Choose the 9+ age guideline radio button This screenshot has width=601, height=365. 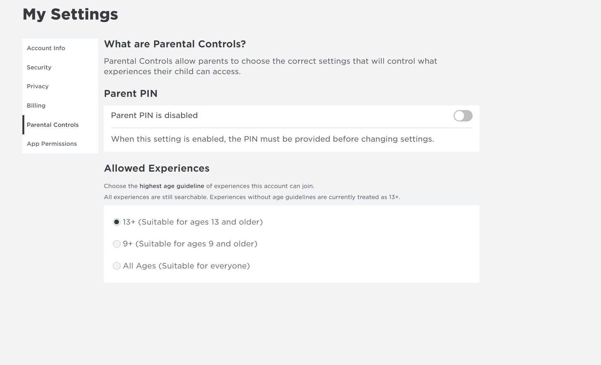point(117,244)
